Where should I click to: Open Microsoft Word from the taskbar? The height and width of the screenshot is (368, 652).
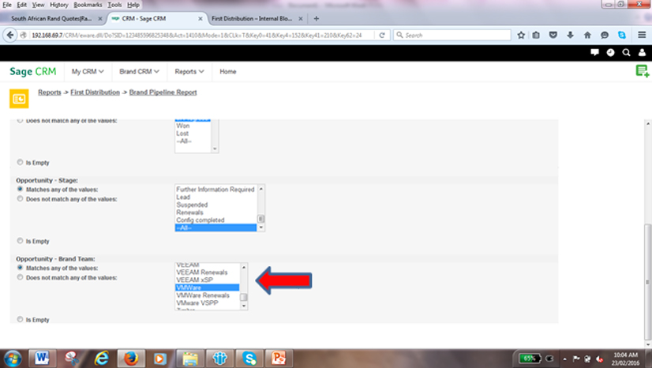pyautogui.click(x=42, y=358)
